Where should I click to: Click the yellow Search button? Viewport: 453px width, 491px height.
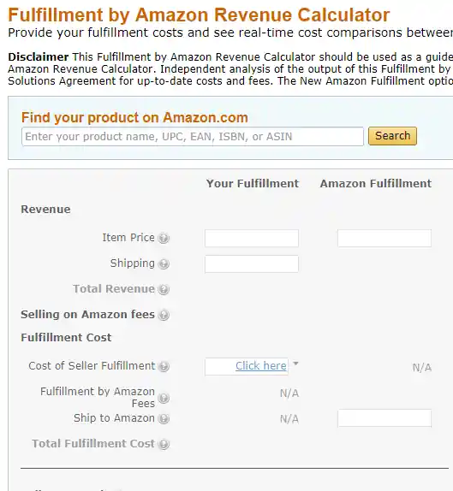(x=392, y=136)
